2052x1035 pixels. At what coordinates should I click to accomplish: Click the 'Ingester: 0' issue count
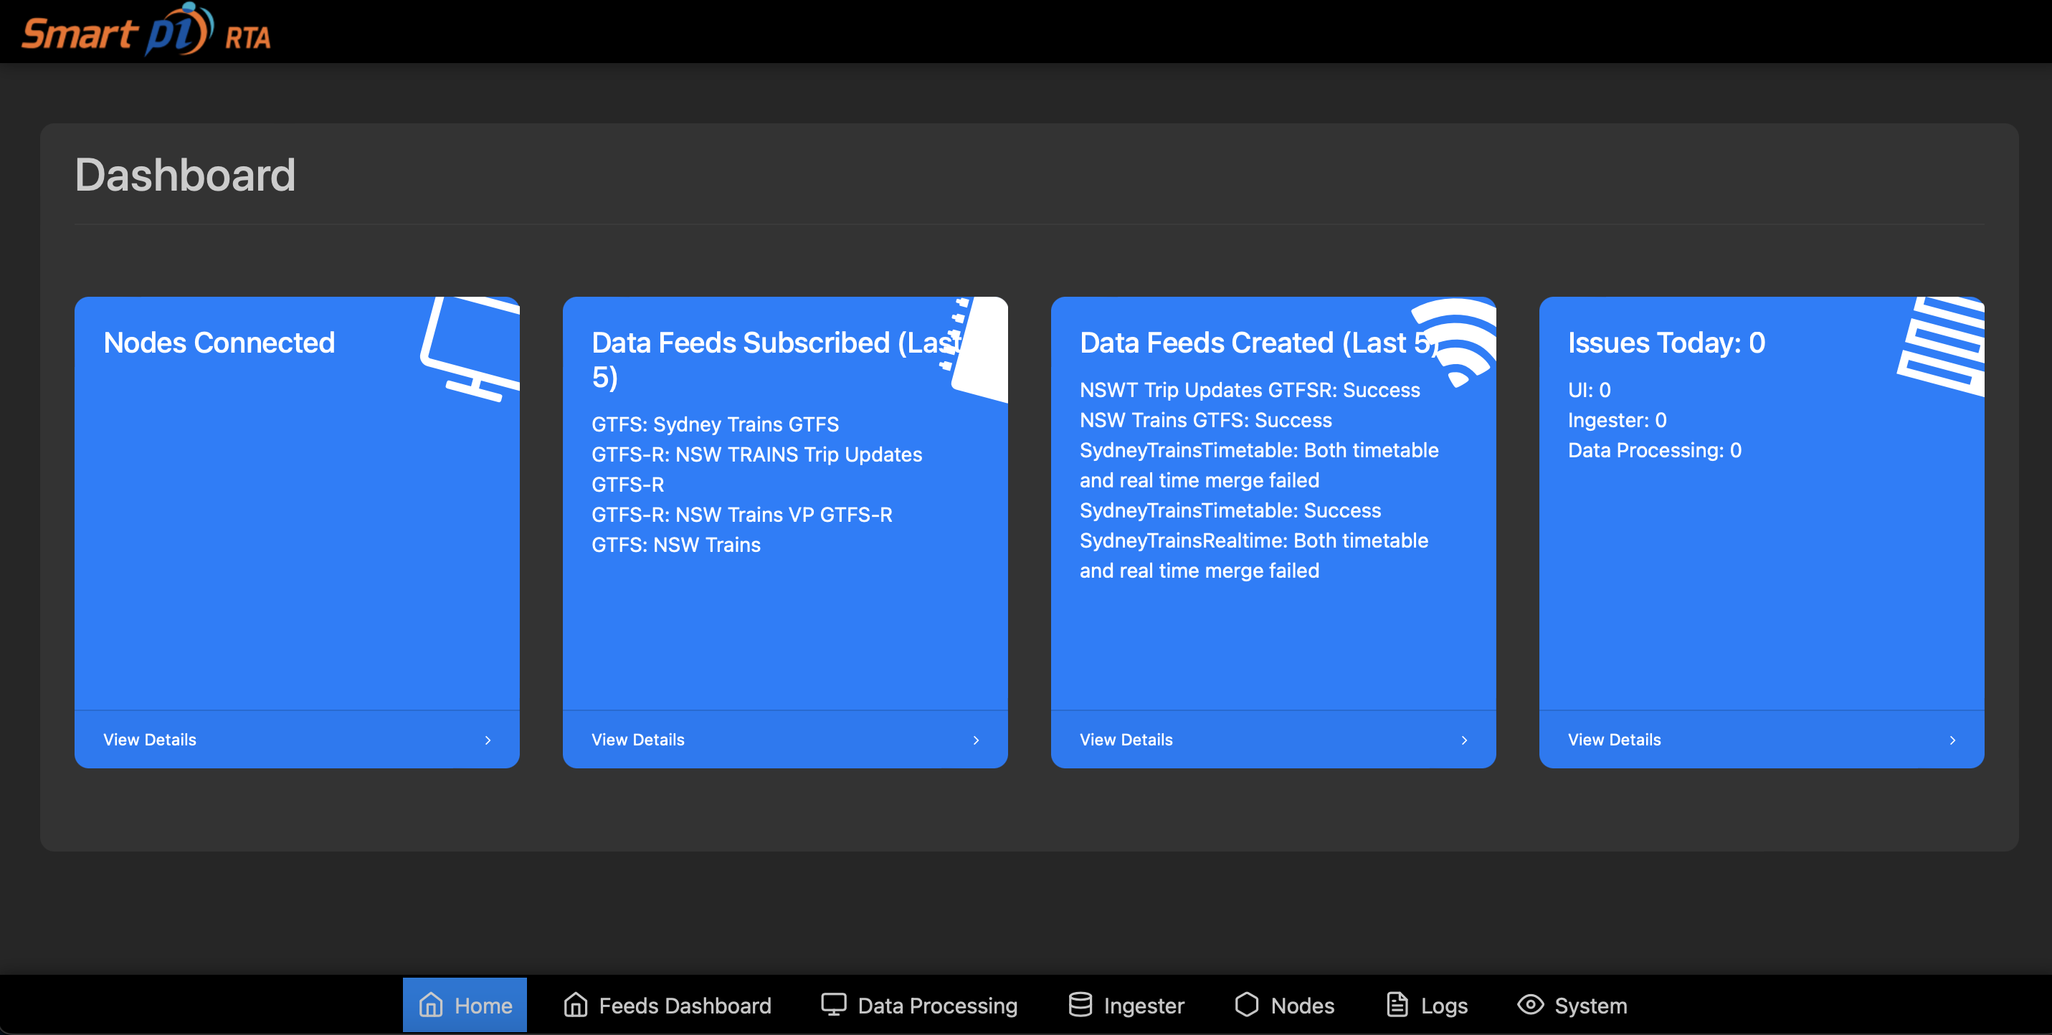pyautogui.click(x=1617, y=420)
